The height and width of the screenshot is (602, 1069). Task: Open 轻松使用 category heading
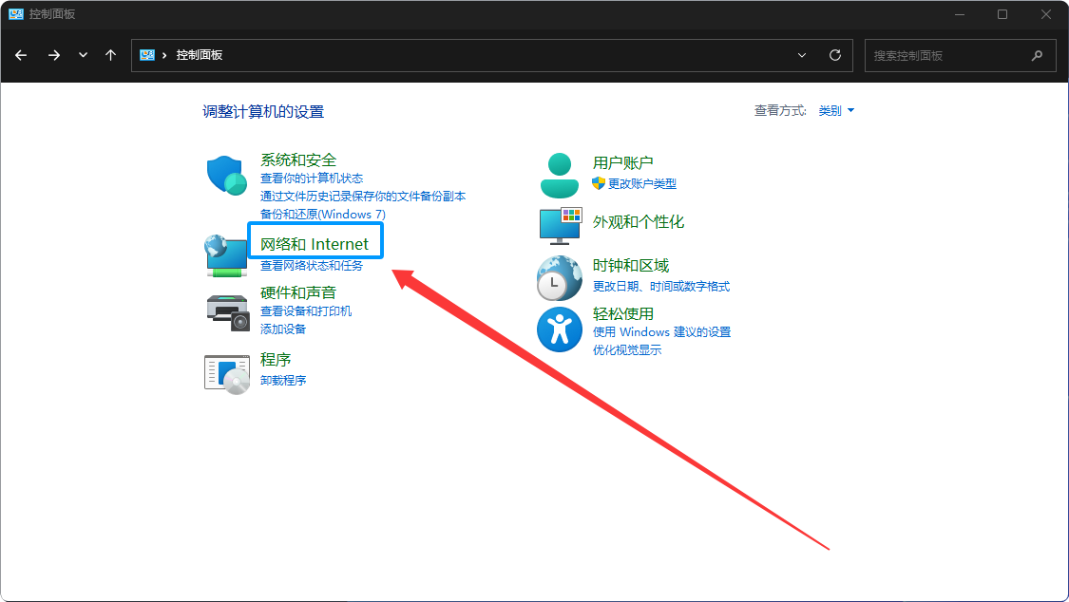point(623,314)
